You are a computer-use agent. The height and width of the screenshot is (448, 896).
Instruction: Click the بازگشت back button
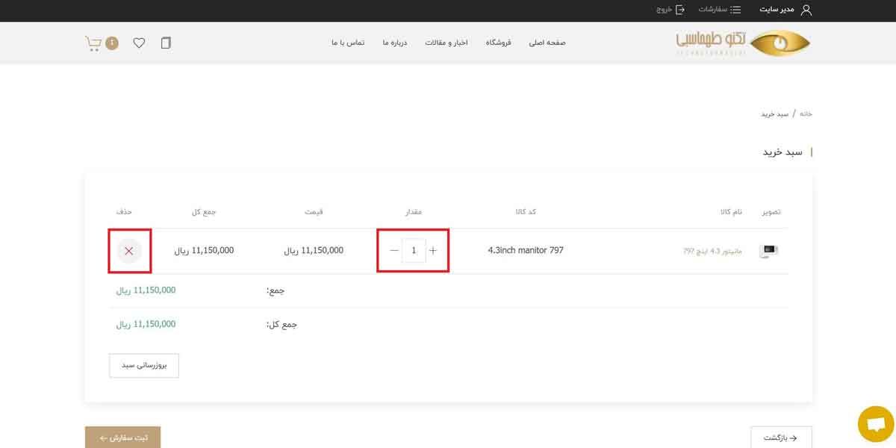pyautogui.click(x=781, y=438)
